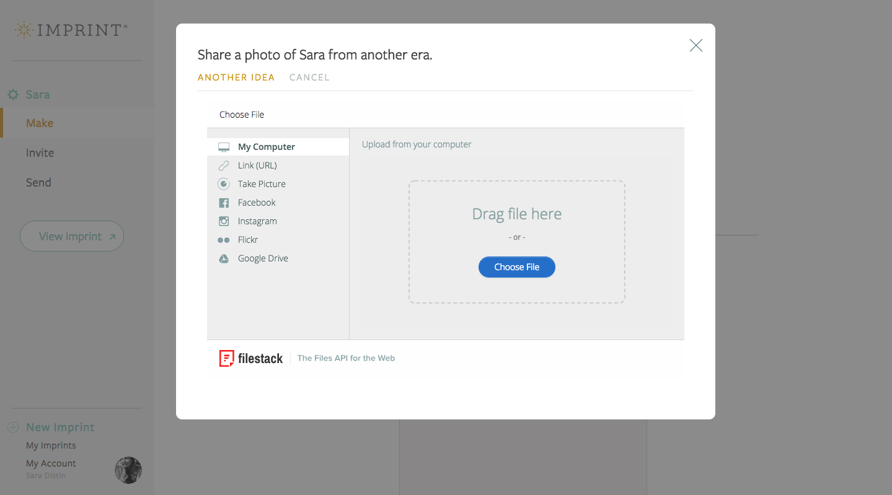The height and width of the screenshot is (495, 892).
Task: Open My Imprints link
Action: point(51,445)
